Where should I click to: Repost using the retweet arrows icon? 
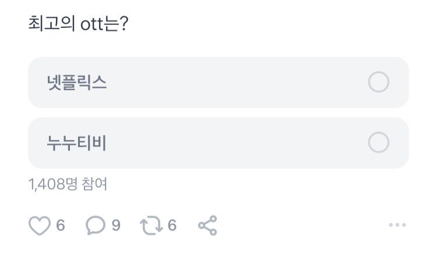[x=151, y=226]
